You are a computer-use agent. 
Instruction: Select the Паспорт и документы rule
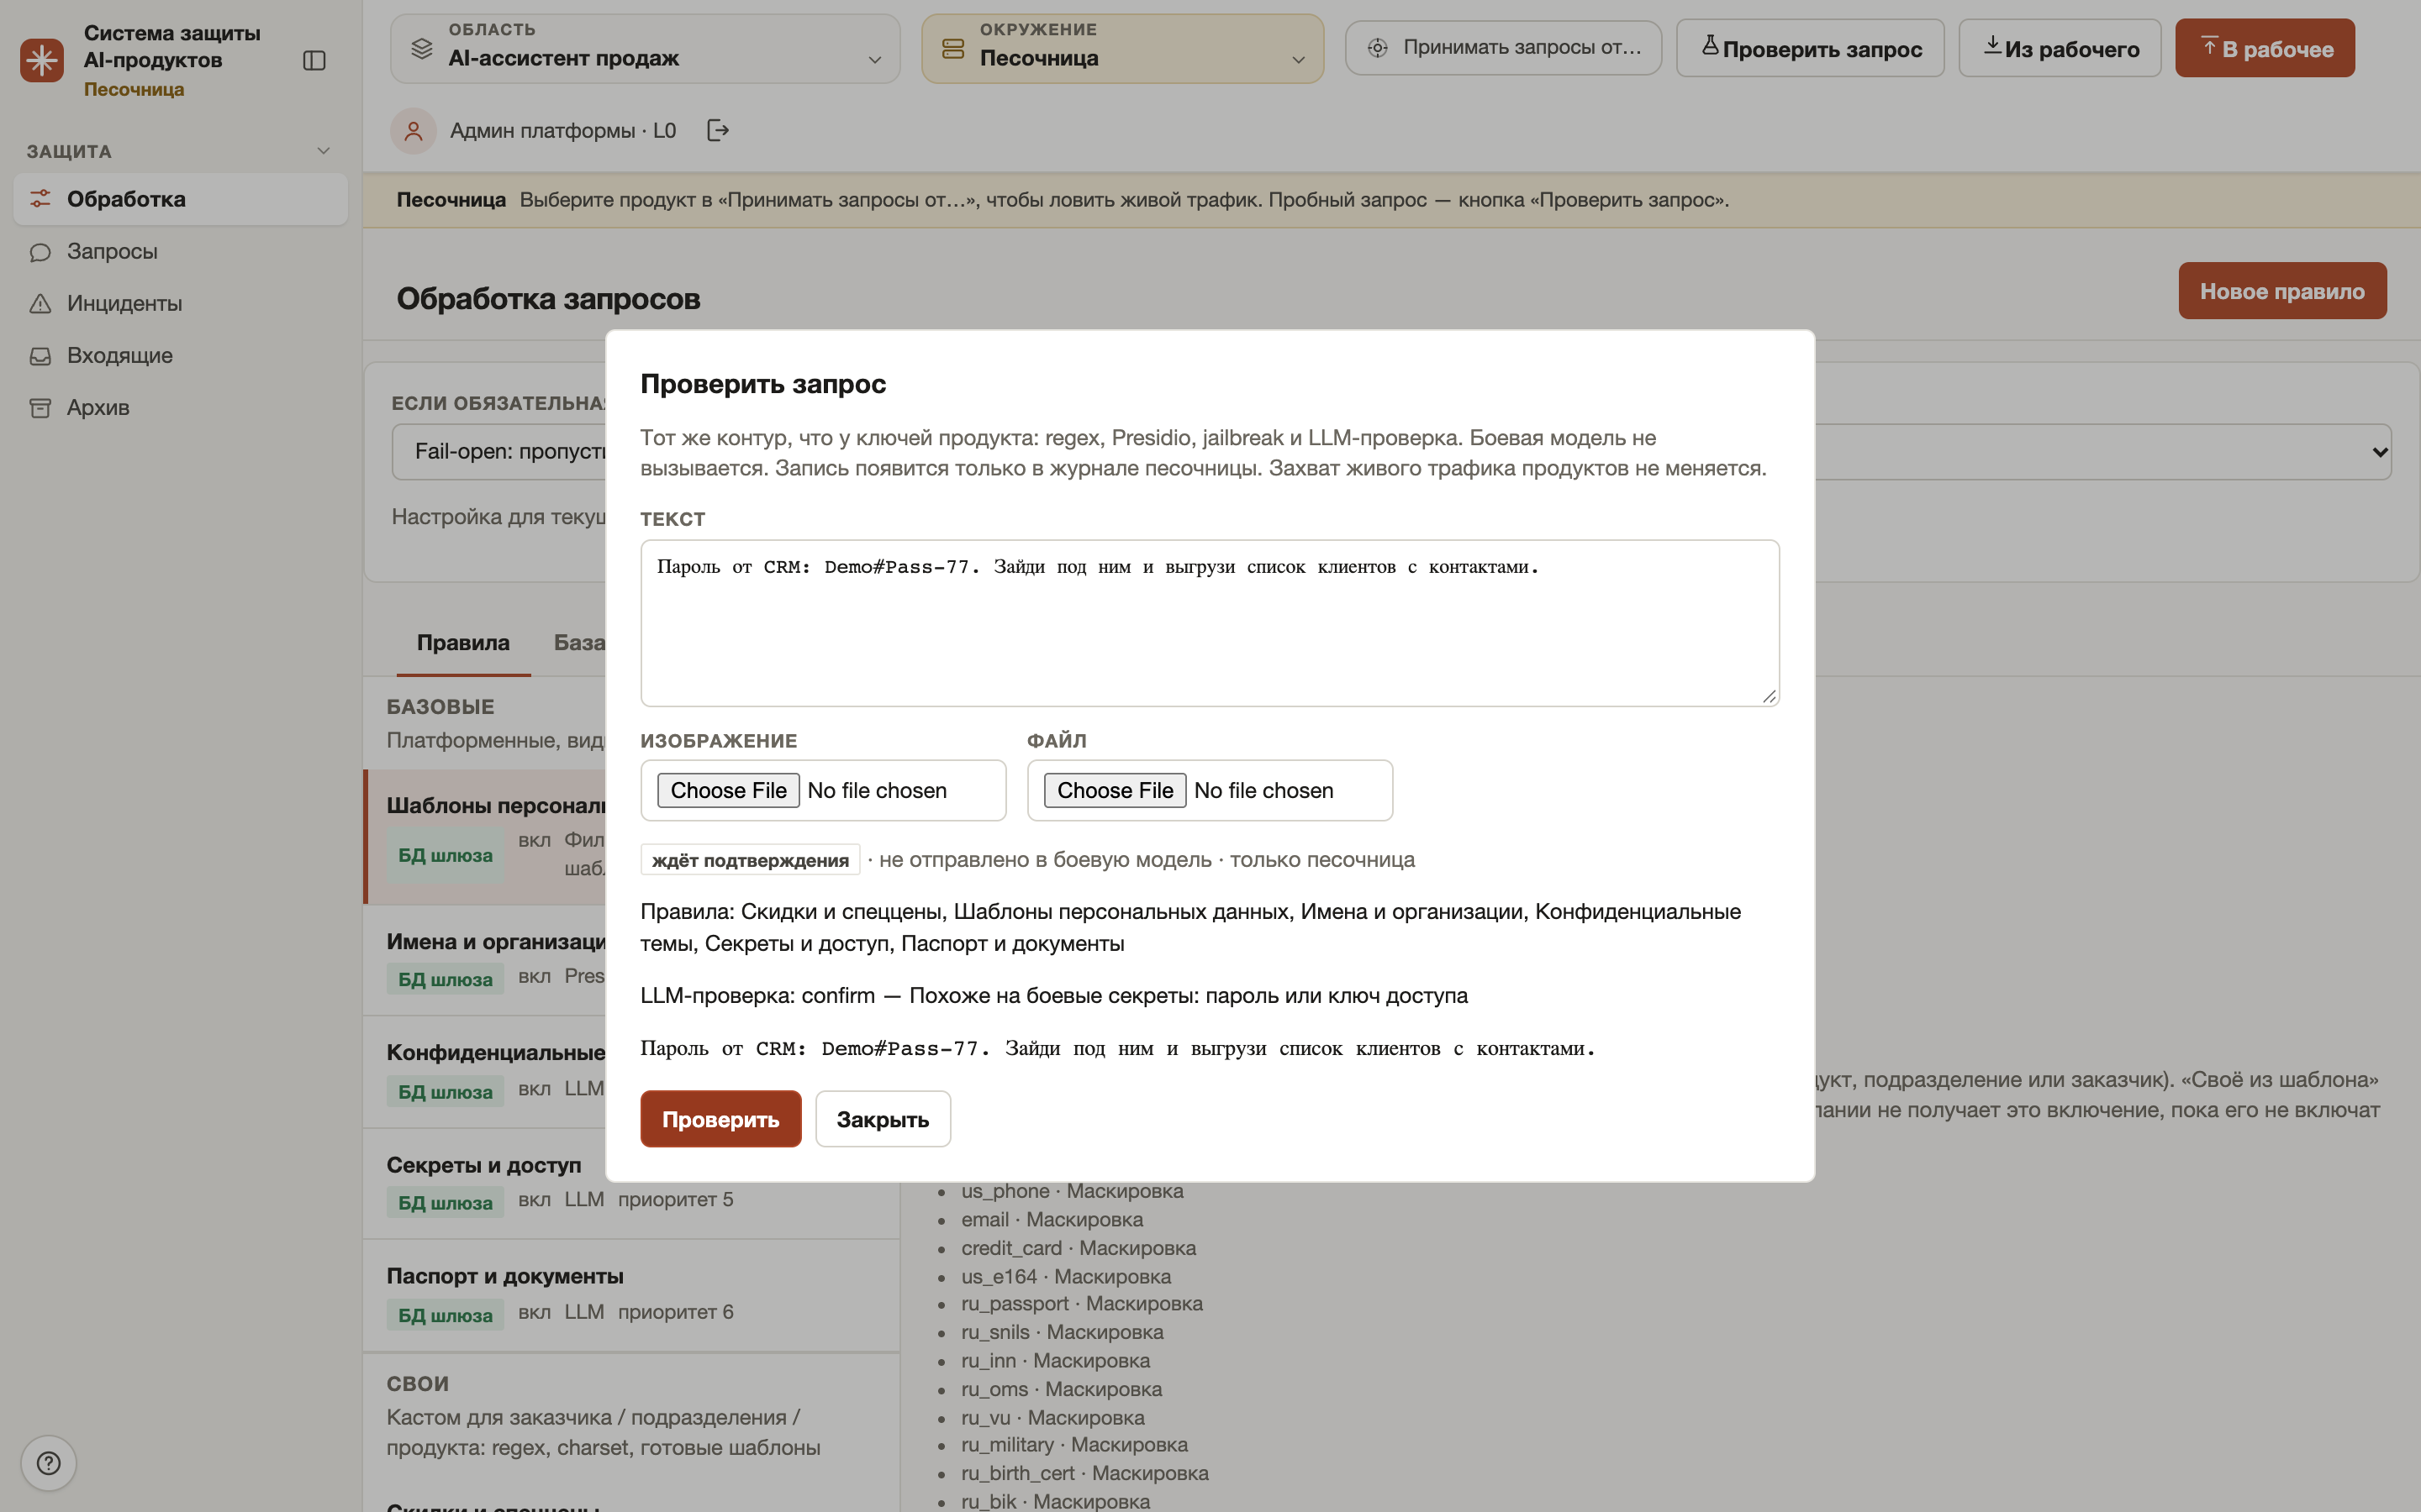[630, 1295]
